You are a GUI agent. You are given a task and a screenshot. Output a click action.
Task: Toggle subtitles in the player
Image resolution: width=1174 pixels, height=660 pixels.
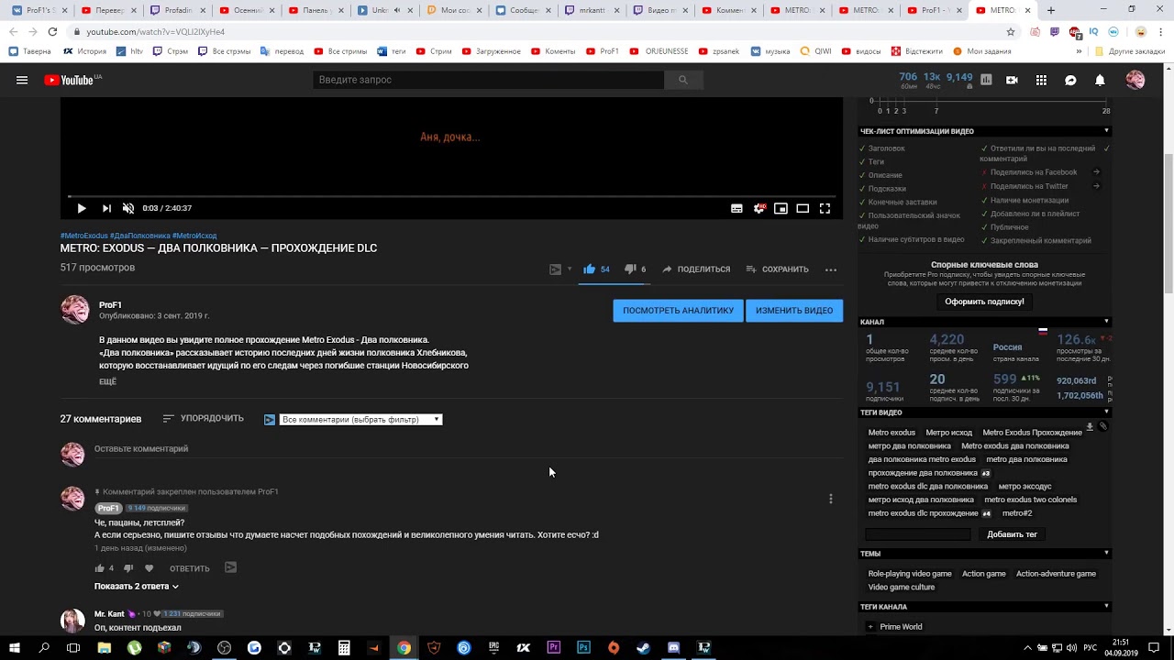pyautogui.click(x=737, y=208)
